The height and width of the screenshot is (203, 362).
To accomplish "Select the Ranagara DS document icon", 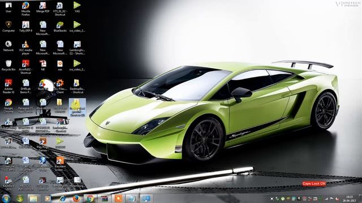I will click(x=25, y=106).
